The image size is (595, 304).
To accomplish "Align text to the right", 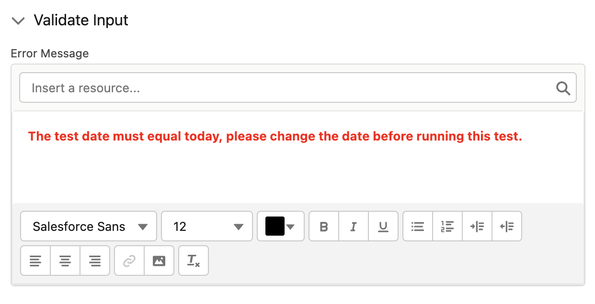I will coord(95,261).
